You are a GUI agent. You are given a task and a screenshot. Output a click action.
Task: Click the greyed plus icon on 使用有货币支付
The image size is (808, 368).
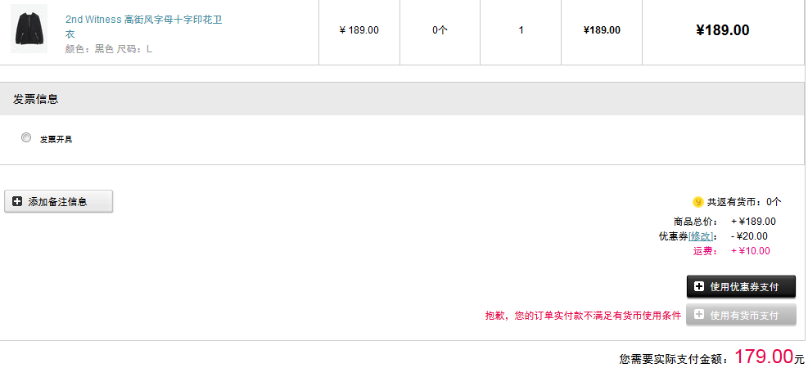tap(699, 315)
